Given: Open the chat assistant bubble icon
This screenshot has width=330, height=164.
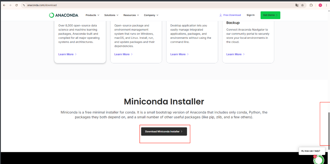Looking at the screenshot, I should tap(319, 160).
